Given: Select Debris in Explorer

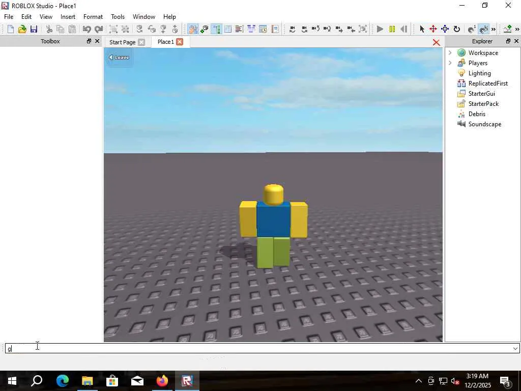Looking at the screenshot, I should point(477,114).
